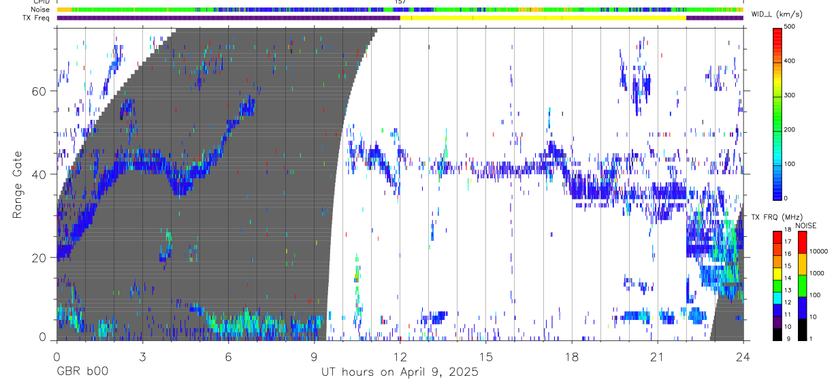Image resolution: width=836 pixels, height=386 pixels.
Task: Click the yellow section of the TX Freq strip
Action: pyautogui.click(x=543, y=18)
